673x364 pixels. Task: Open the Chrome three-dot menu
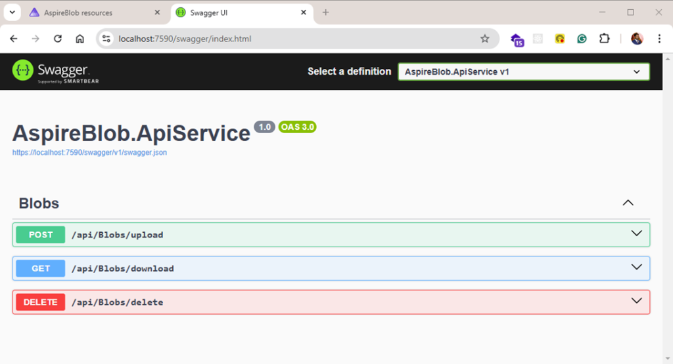(x=659, y=39)
